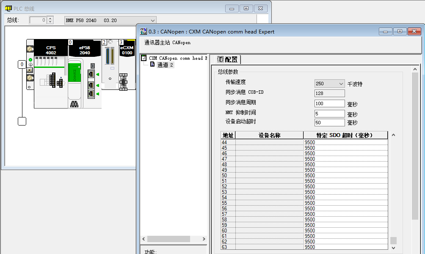The width and height of the screenshot is (425, 254).
Task: Select CXM CANopen comm head tree node
Action: pyautogui.click(x=178, y=58)
